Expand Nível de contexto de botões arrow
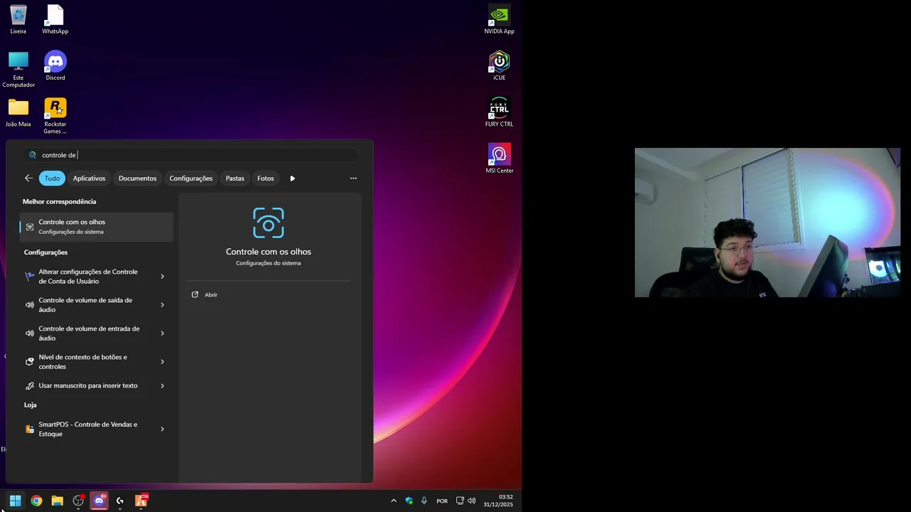 click(x=162, y=362)
